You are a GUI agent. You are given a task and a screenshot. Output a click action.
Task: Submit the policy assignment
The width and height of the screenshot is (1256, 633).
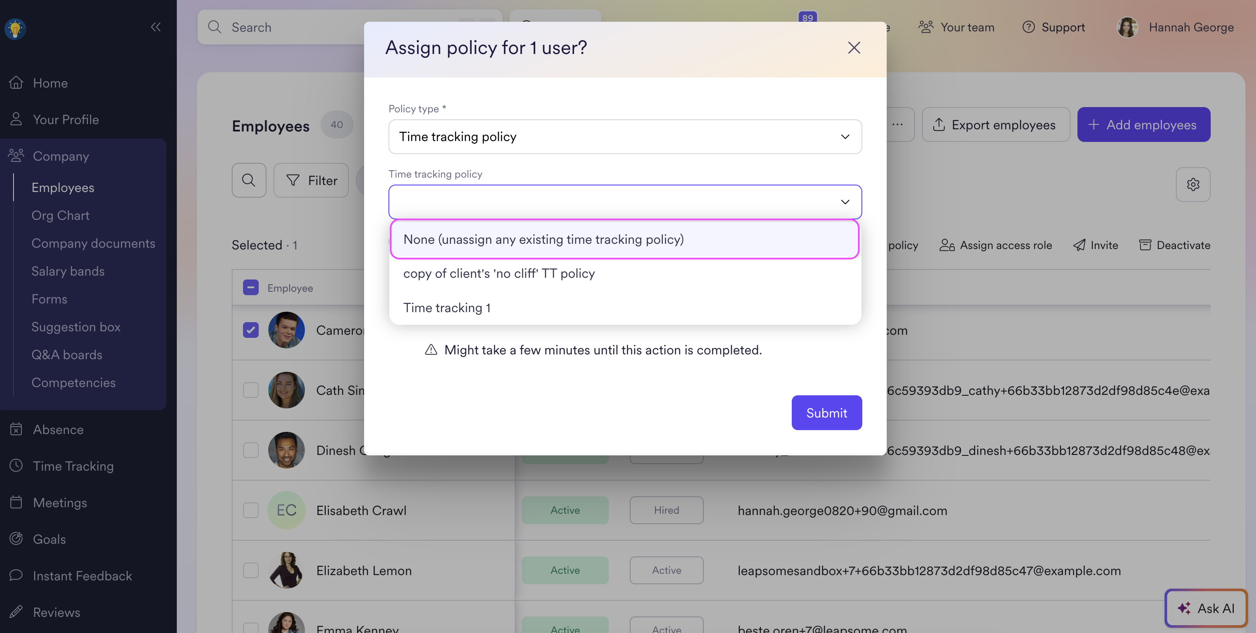(827, 413)
